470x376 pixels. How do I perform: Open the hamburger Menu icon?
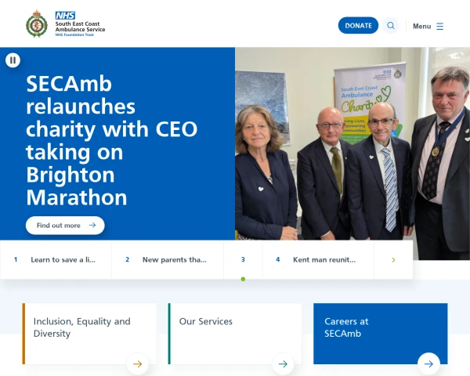[x=439, y=27]
